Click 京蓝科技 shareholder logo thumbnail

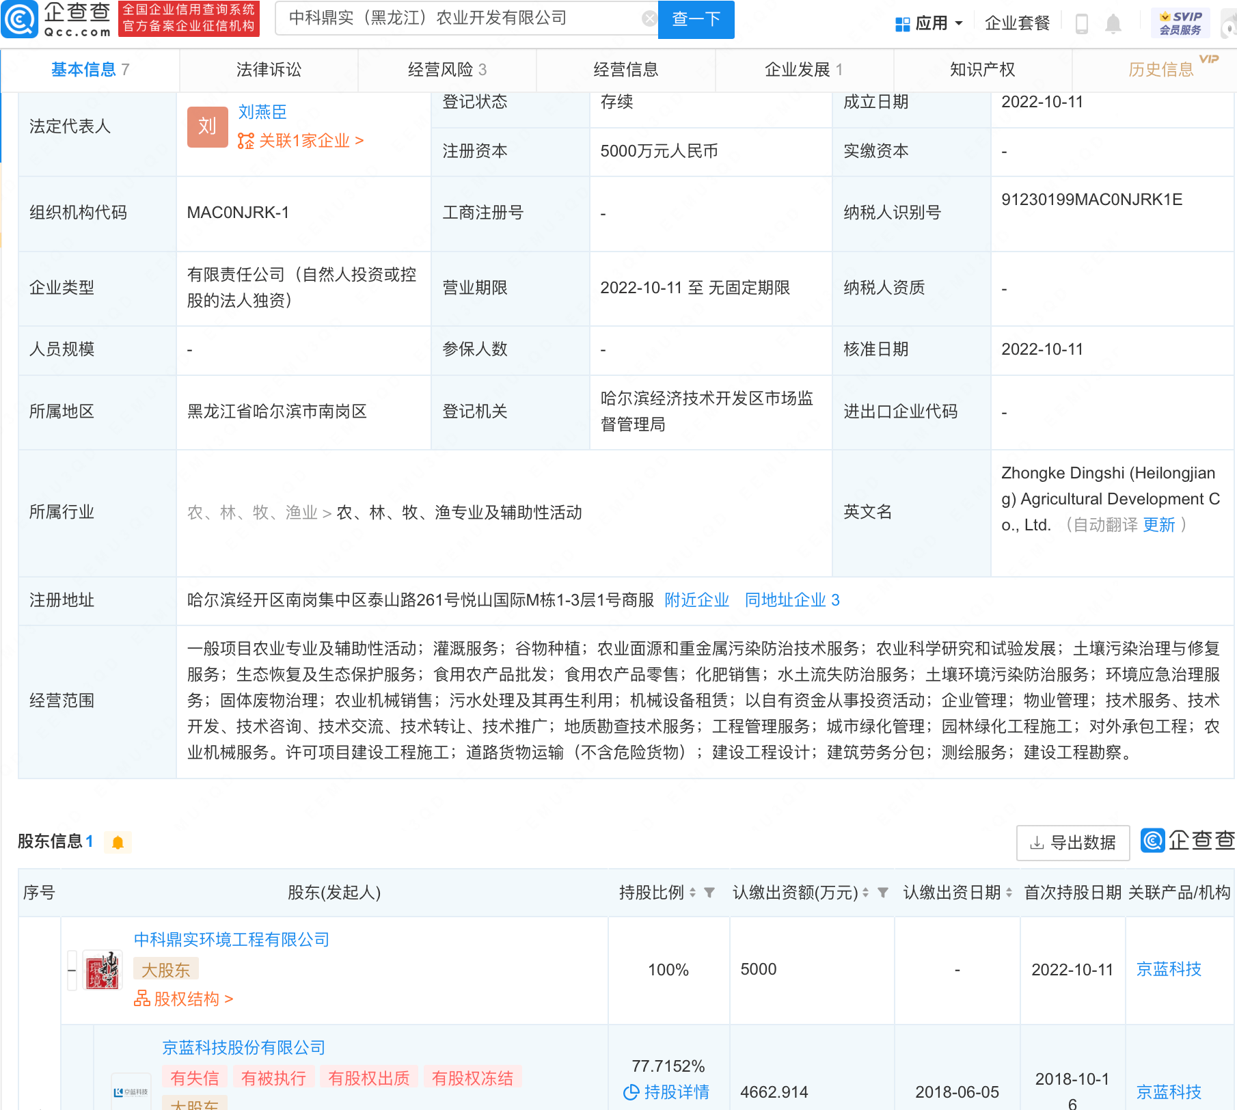pos(131,1092)
